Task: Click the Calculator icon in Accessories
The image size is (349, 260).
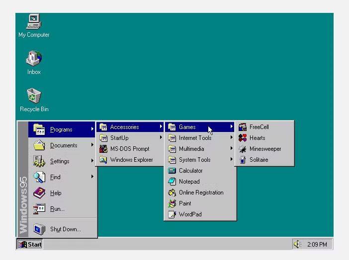Action: point(172,171)
